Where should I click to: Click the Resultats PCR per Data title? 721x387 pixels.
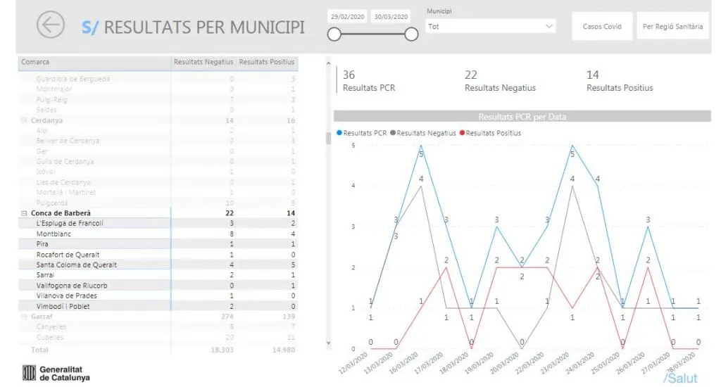(522, 117)
